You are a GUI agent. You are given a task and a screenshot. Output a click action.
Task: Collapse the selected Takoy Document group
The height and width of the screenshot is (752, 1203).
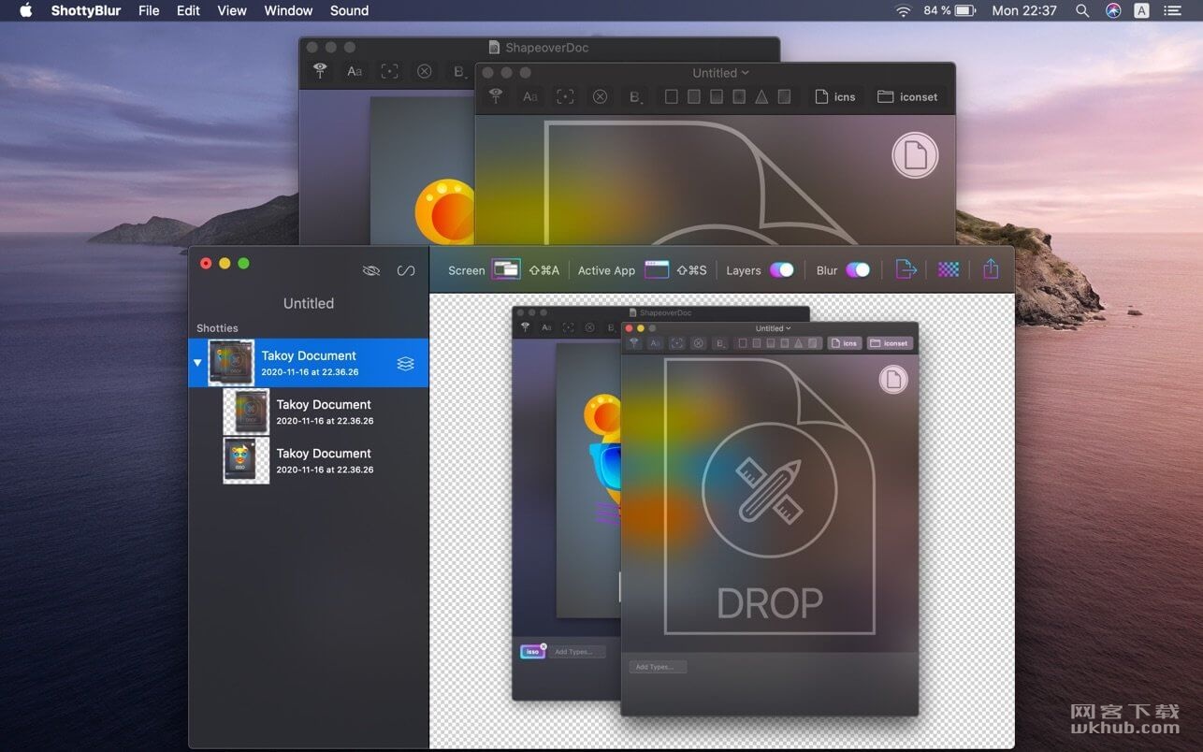point(197,363)
